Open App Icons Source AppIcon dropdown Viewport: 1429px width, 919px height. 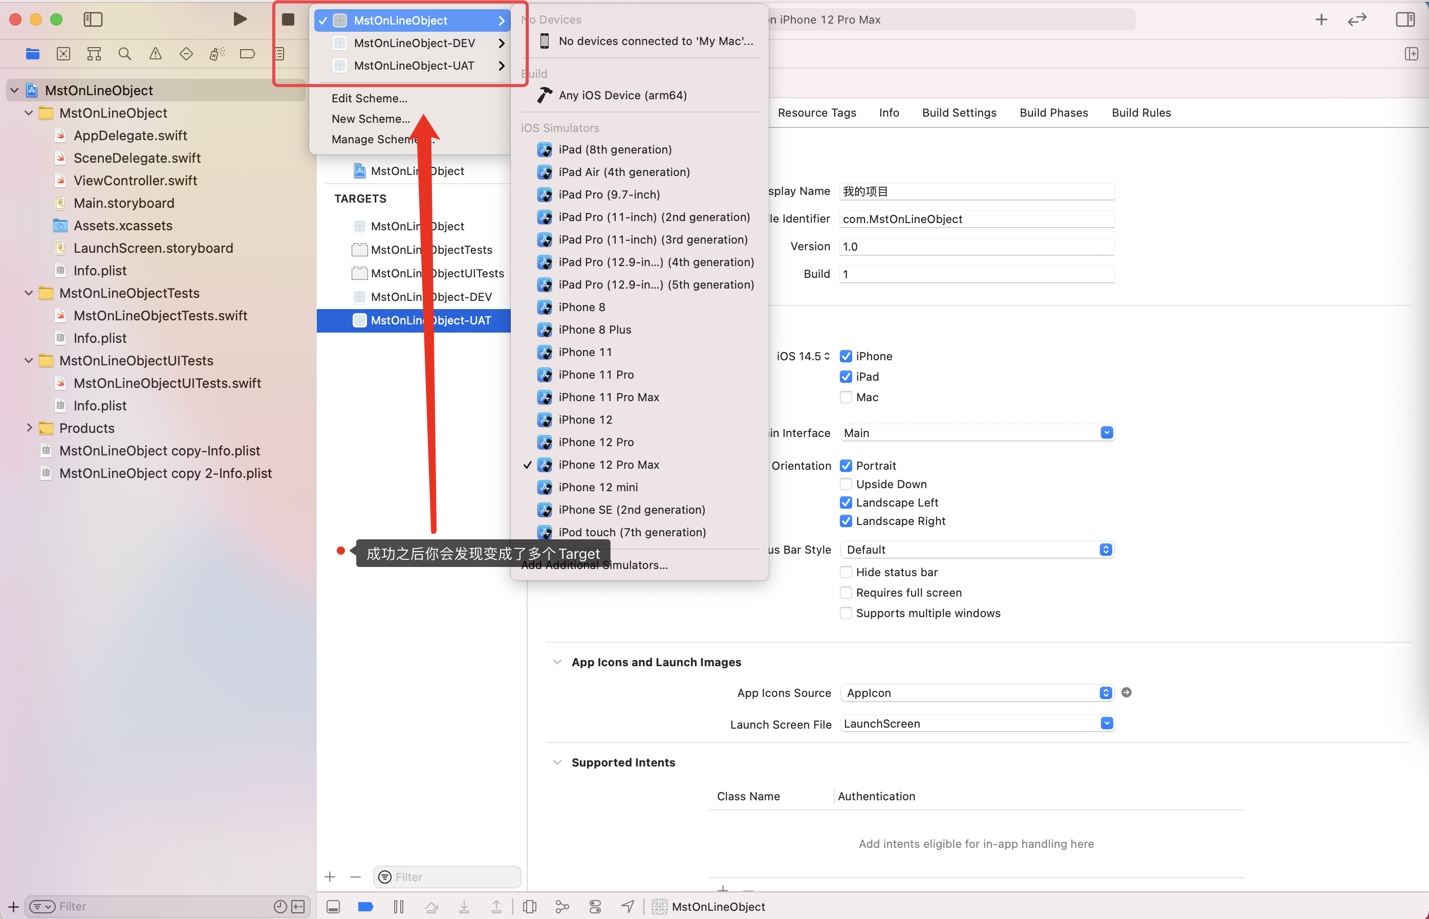pyautogui.click(x=977, y=693)
